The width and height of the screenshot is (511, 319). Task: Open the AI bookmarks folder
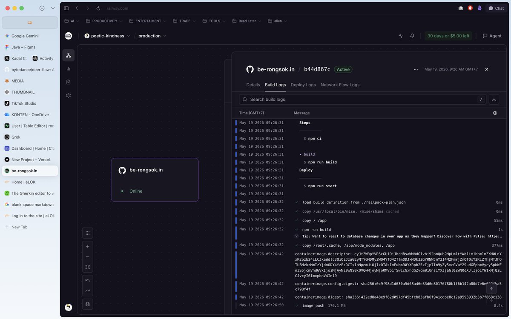(72, 21)
